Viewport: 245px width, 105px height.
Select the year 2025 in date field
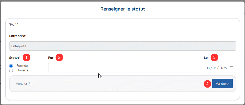click(223, 68)
